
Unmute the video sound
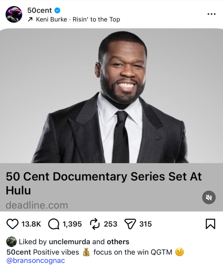[209, 197]
